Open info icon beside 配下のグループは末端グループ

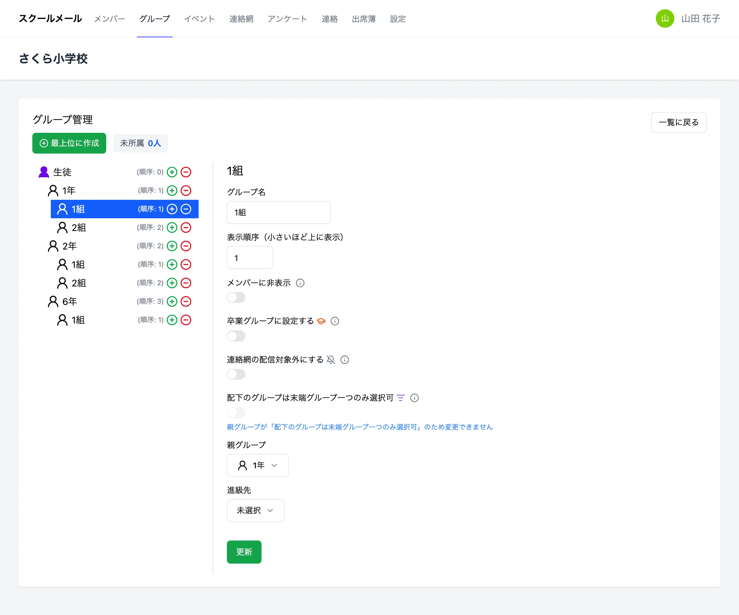tap(415, 398)
